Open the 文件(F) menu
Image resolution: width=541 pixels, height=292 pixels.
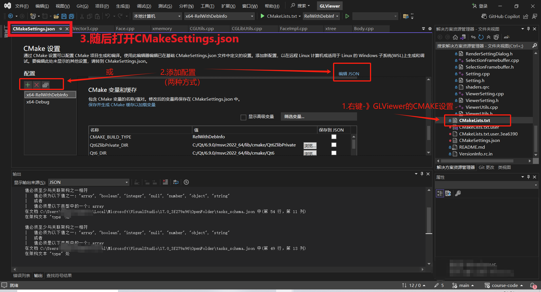(x=22, y=6)
